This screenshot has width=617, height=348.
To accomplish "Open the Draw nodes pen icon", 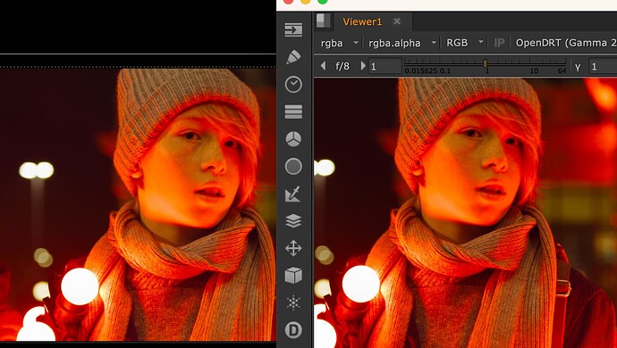I will 293,57.
